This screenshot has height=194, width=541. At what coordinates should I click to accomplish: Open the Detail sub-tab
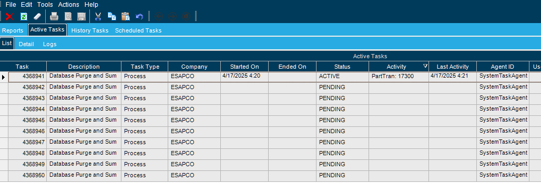coord(26,45)
